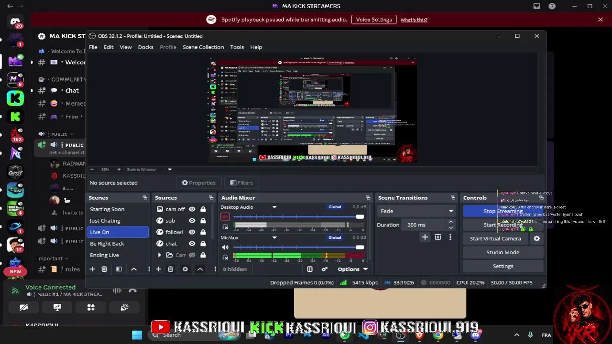Hide the 'cam off' source

192,209
